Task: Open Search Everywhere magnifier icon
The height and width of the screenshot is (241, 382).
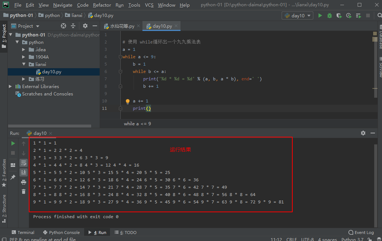Action: point(379,15)
